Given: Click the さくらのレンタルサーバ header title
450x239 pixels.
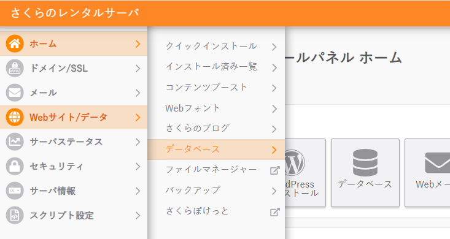Looking at the screenshot, I should [x=75, y=13].
